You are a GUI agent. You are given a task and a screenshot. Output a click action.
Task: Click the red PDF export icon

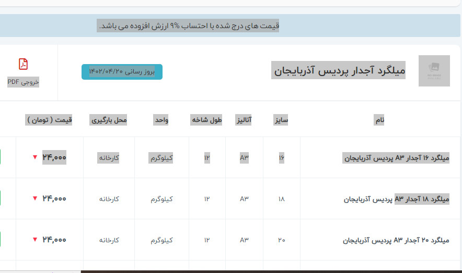point(23,64)
